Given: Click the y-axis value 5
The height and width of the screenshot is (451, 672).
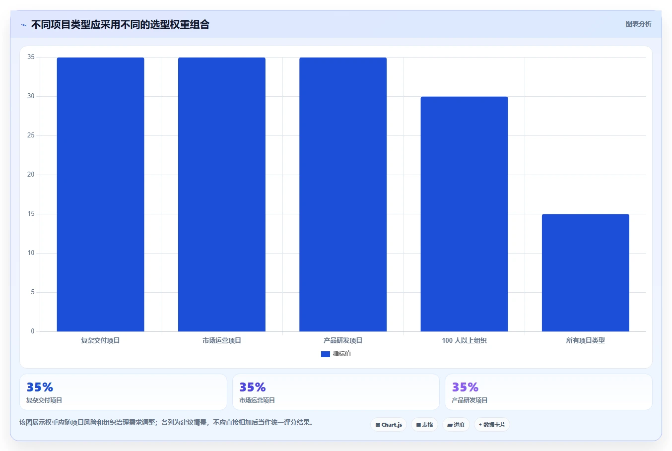Looking at the screenshot, I should 33,292.
